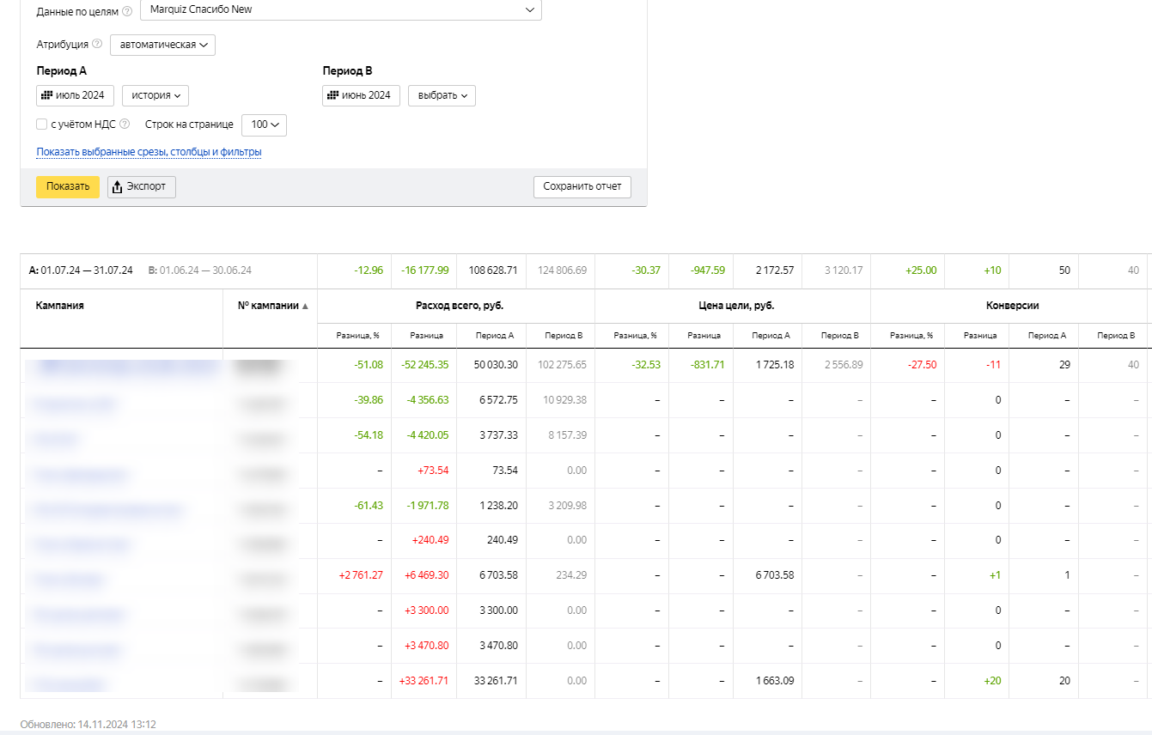Click Период A subheader under Конверсии
Image resolution: width=1152 pixels, height=735 pixels.
coord(1048,336)
